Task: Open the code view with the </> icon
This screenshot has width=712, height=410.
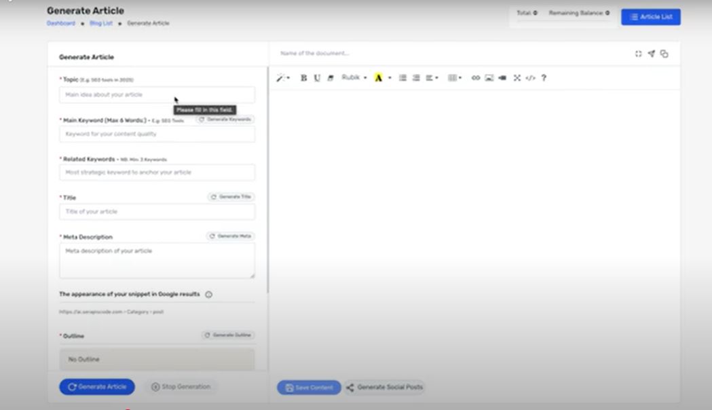Action: point(530,78)
